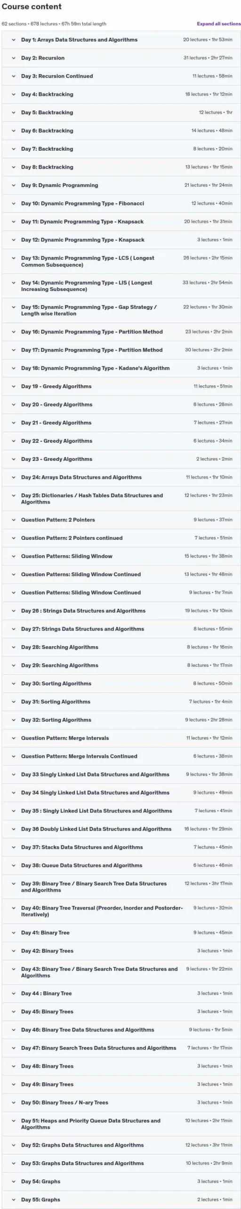Expand Day 51: Heaps and Priority Queue
Screen dimensions: 241x1209
pos(121,1124)
